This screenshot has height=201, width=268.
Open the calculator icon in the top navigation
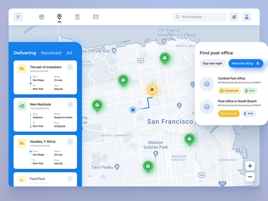(77, 17)
